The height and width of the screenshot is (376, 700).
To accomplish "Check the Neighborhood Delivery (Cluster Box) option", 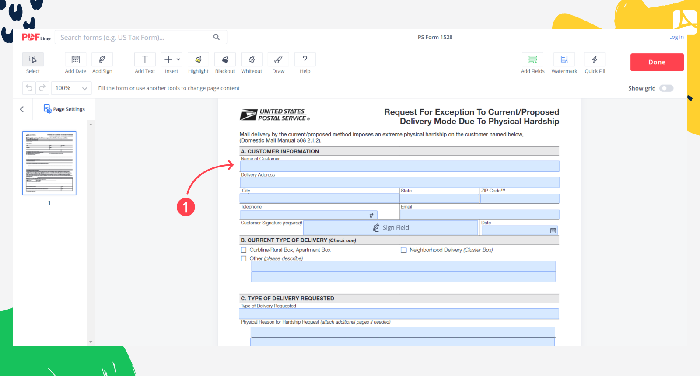I will 404,250.
